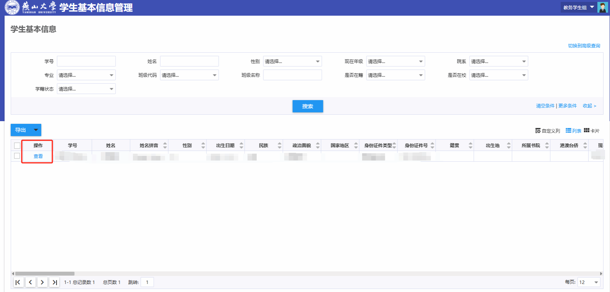Jump to the last page of results
The height and width of the screenshot is (292, 610).
pyautogui.click(x=55, y=282)
